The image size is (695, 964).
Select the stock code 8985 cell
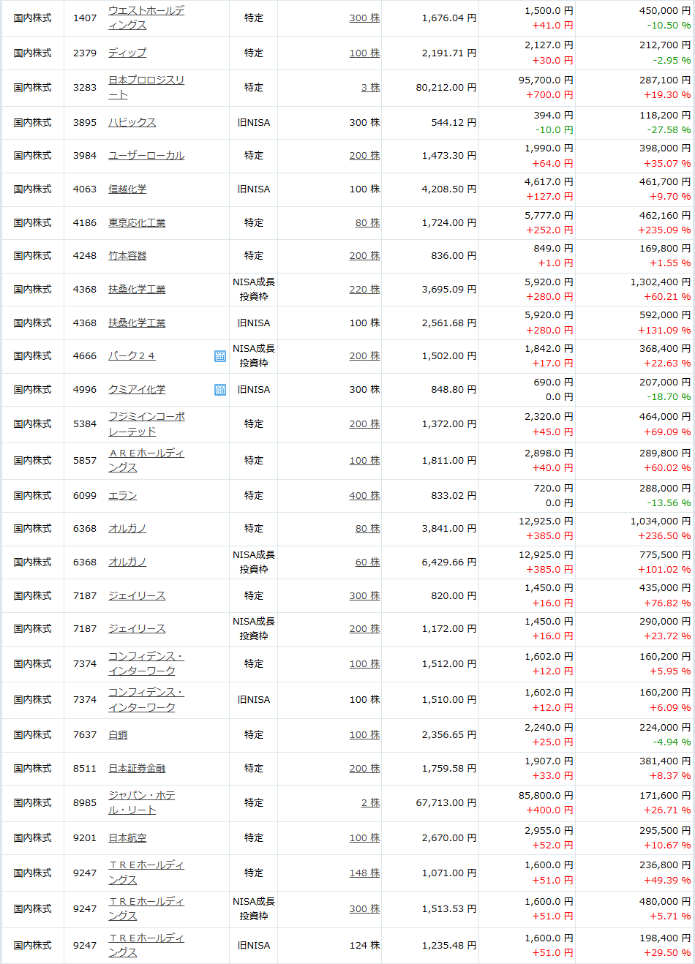(x=85, y=802)
